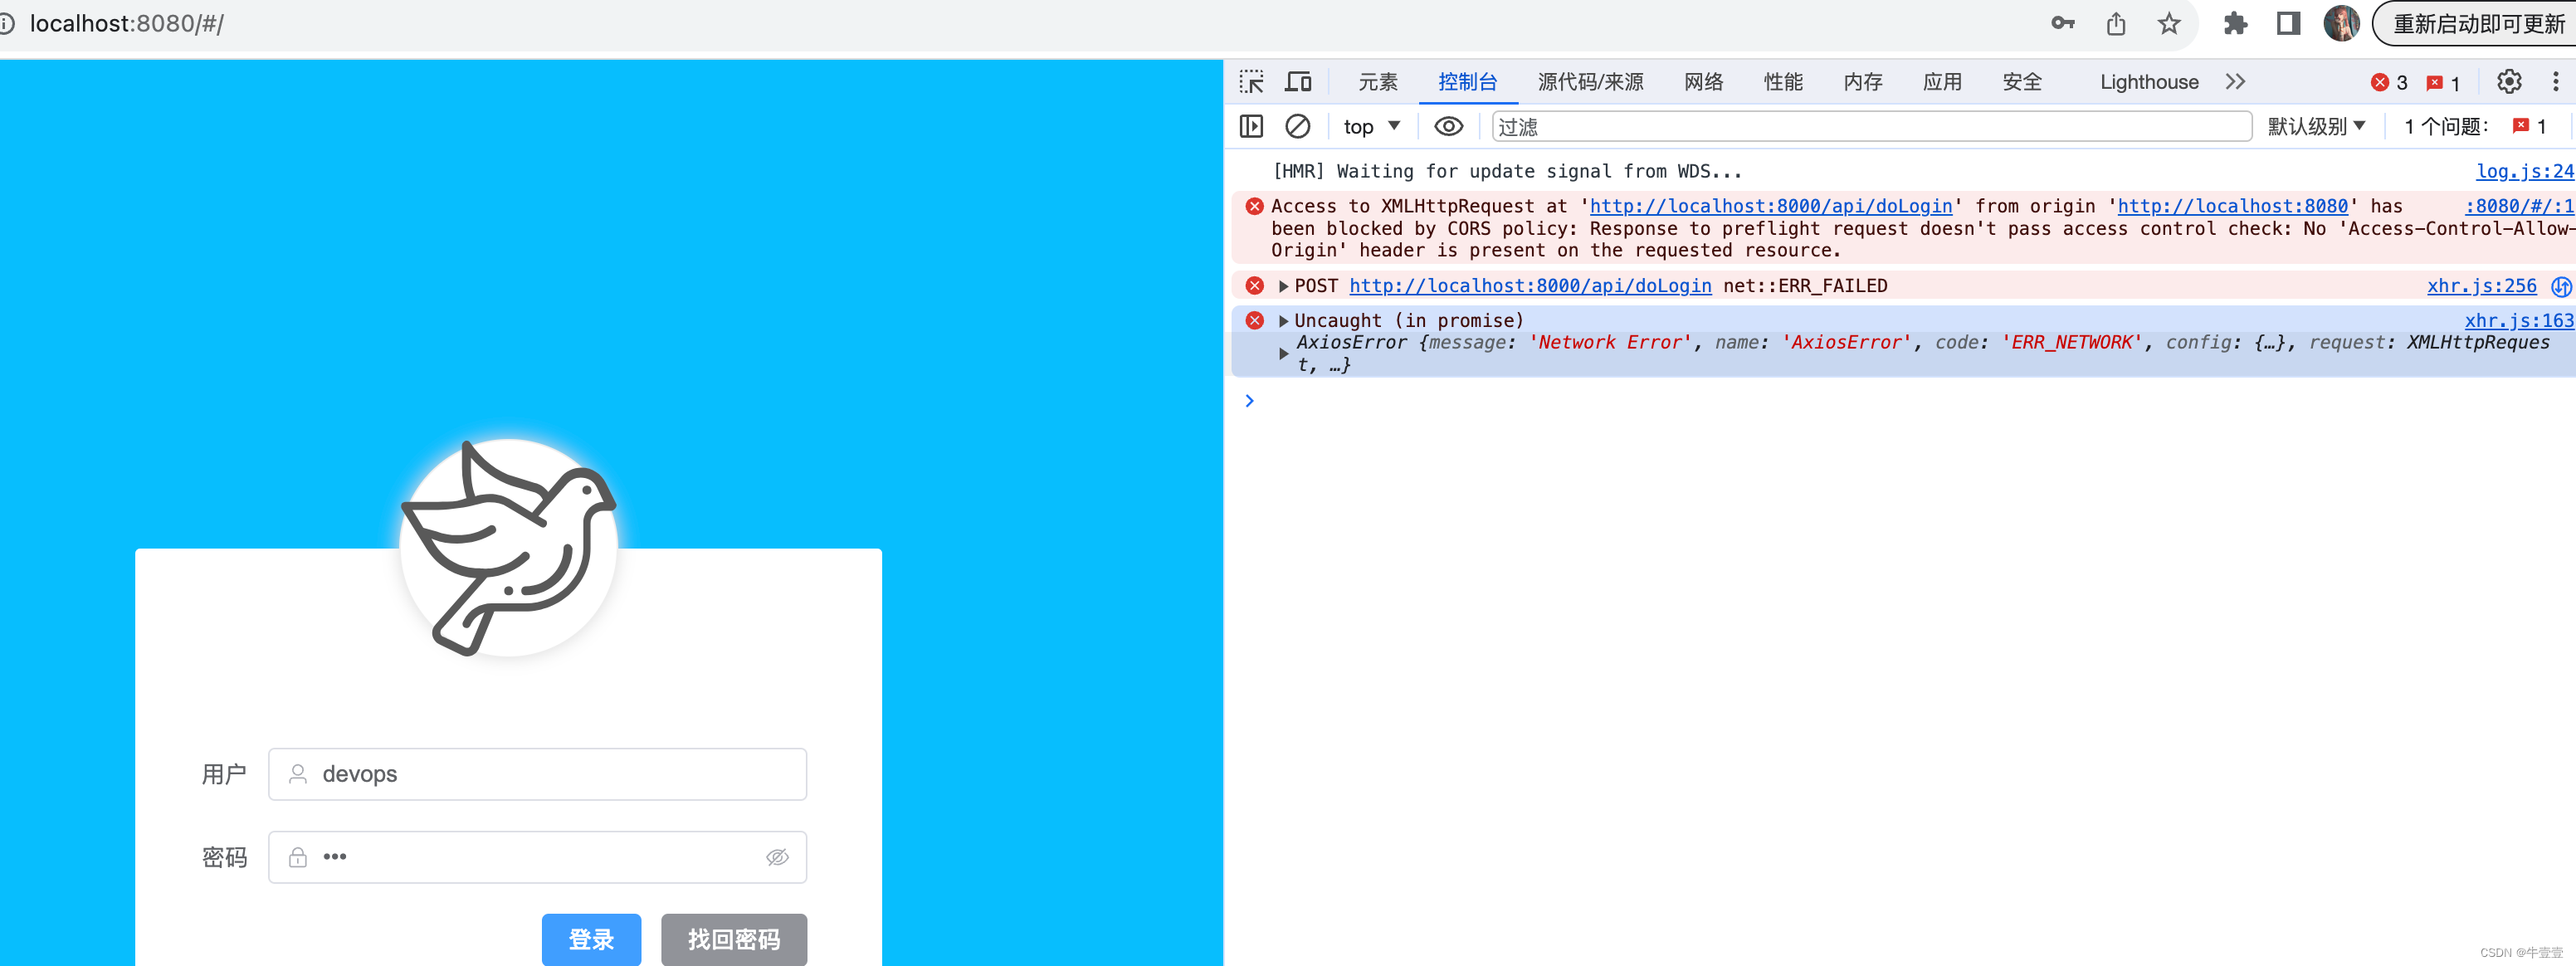
Task: Clear the console with the ban icon
Action: pos(1297,126)
